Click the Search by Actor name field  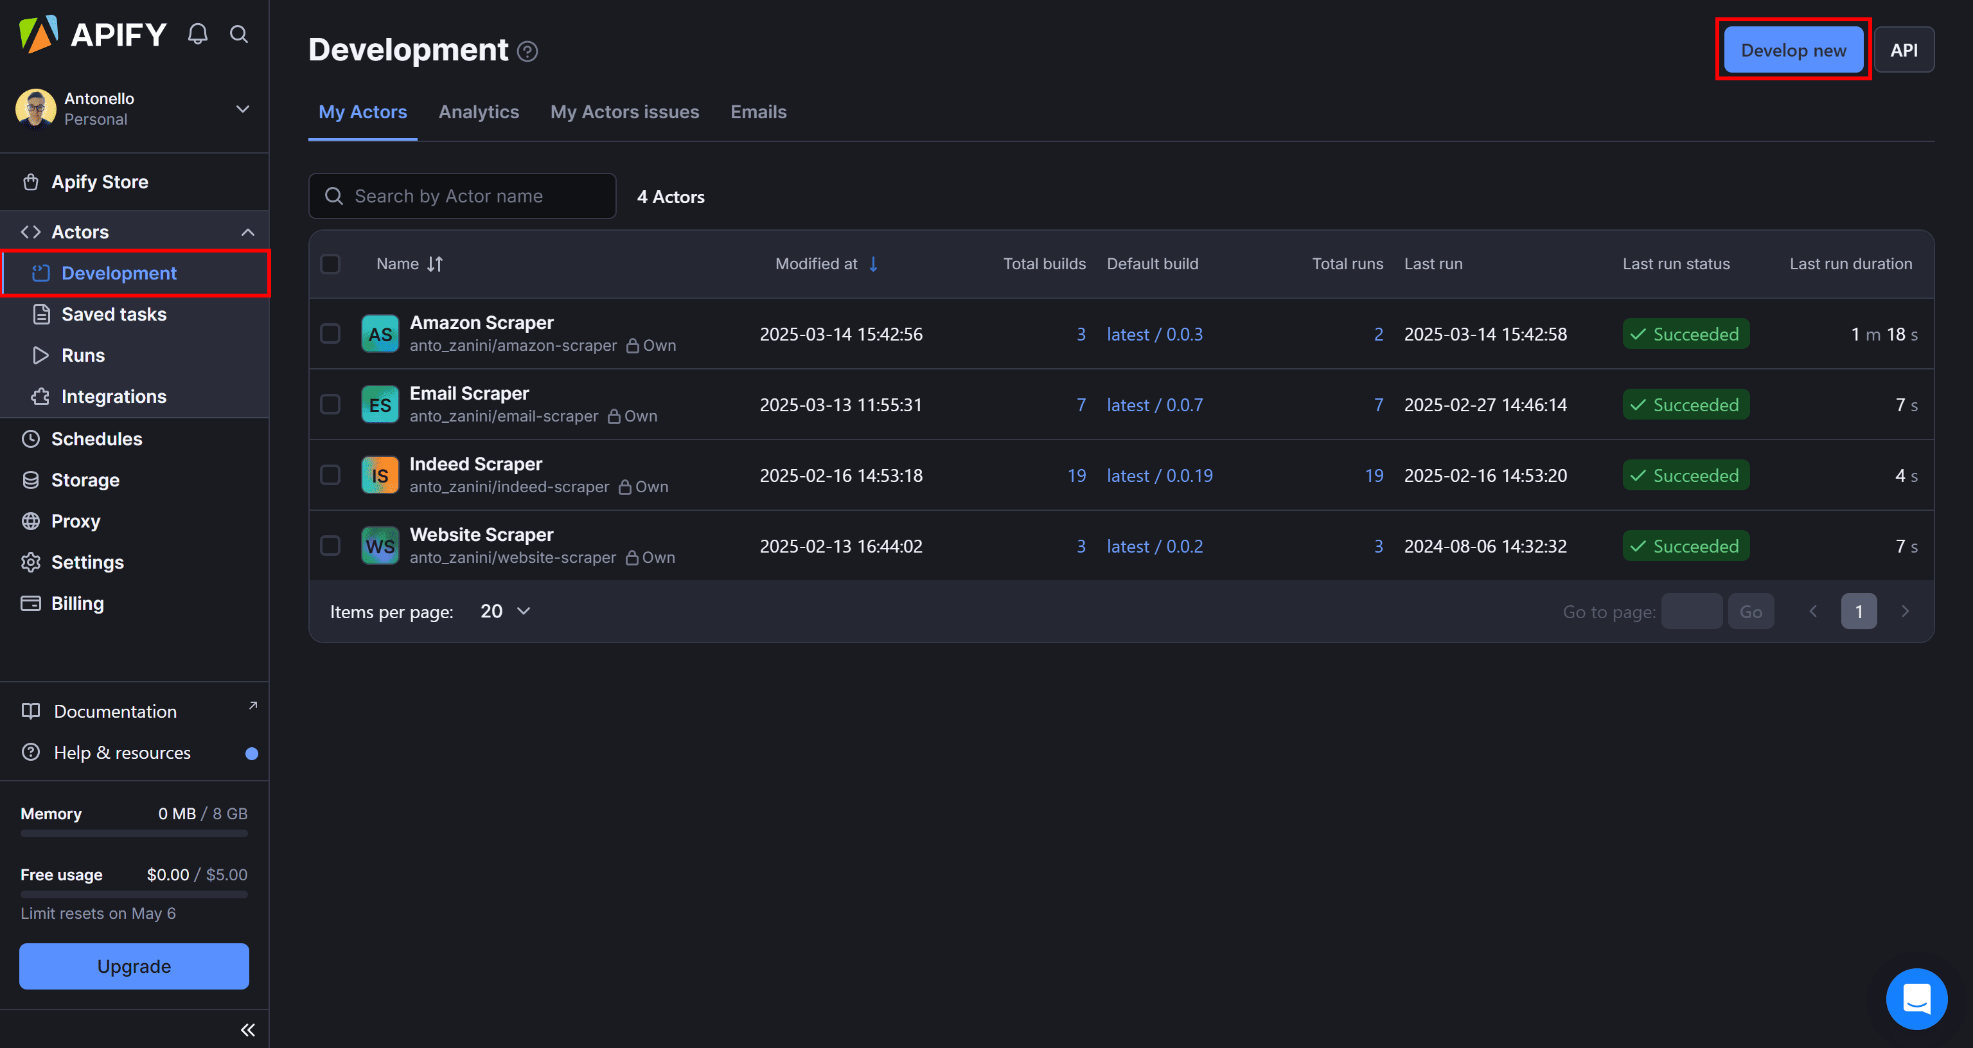pos(463,196)
